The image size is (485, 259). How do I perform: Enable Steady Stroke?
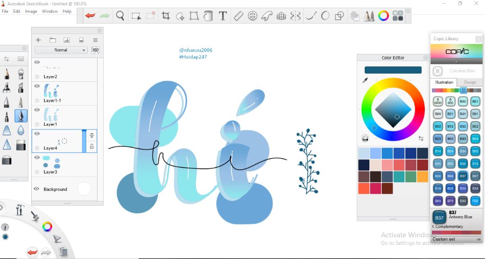pos(311,16)
